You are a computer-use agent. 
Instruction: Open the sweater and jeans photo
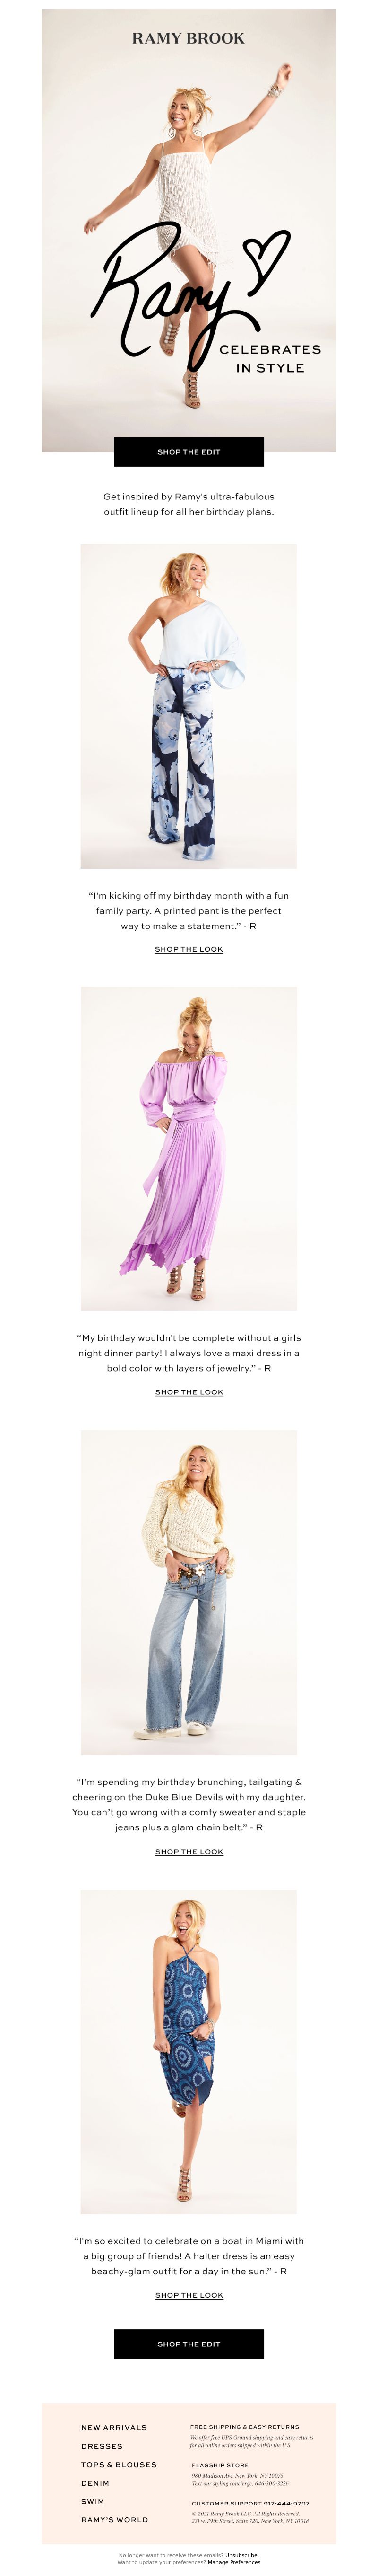pyautogui.click(x=189, y=1592)
